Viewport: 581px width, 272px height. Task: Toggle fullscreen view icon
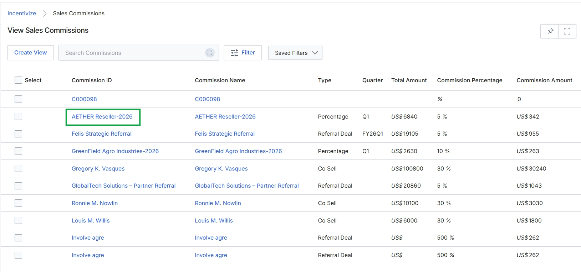pyautogui.click(x=567, y=31)
